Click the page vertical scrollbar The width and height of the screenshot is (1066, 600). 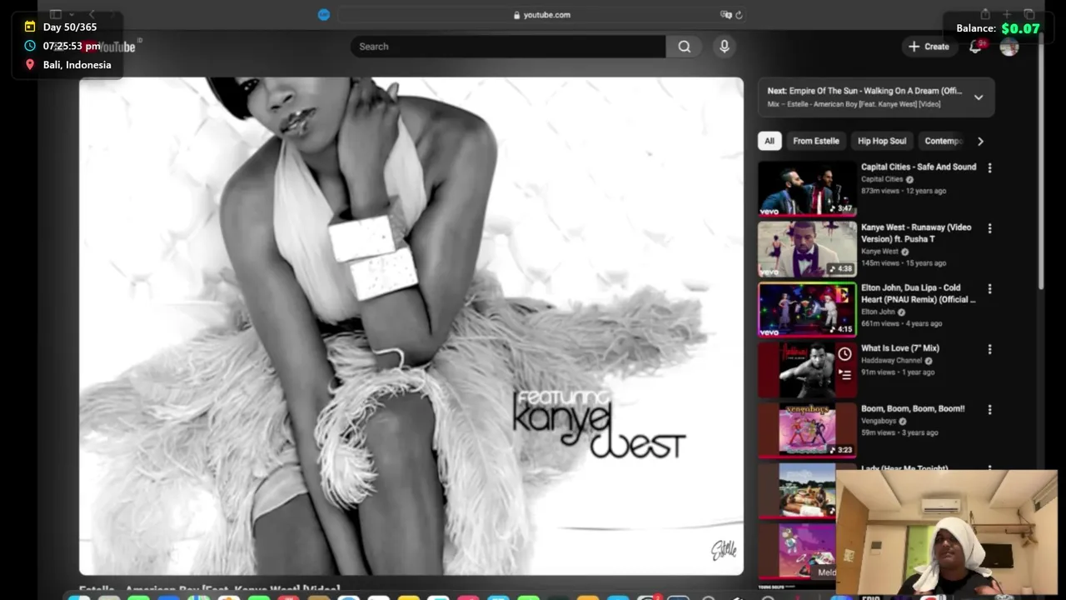tap(1041, 162)
